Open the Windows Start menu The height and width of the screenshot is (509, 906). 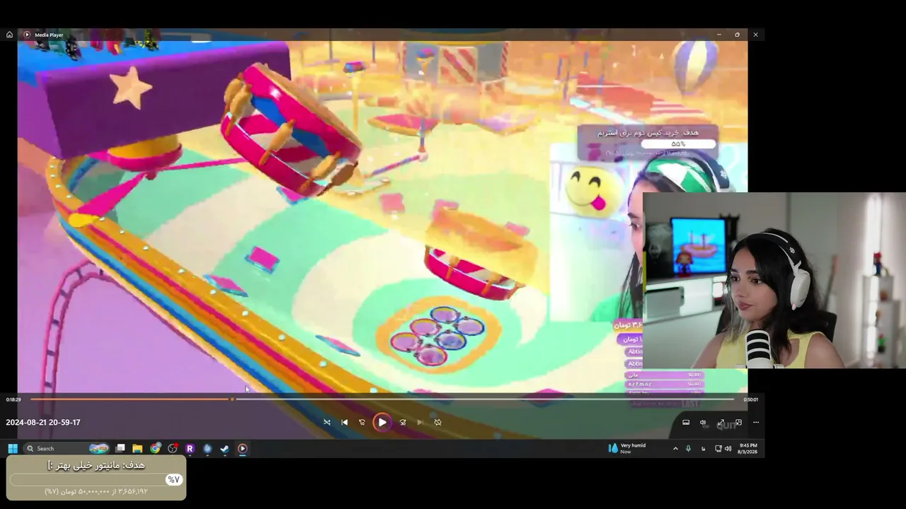[x=13, y=448]
